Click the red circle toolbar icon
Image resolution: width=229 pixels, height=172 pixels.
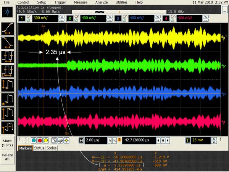pyautogui.click(x=40, y=140)
